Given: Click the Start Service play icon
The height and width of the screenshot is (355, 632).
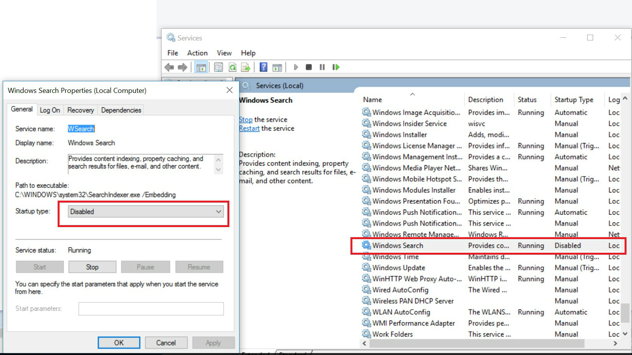Looking at the screenshot, I should pyautogui.click(x=296, y=67).
